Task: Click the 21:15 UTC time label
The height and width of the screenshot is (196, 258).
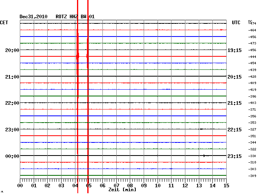Action: pos(235,103)
